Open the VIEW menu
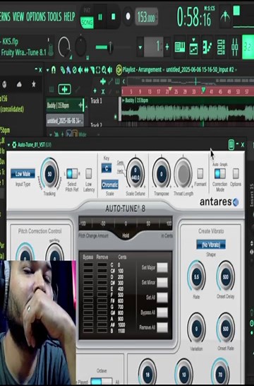This screenshot has height=386, width=254. [x=18, y=17]
